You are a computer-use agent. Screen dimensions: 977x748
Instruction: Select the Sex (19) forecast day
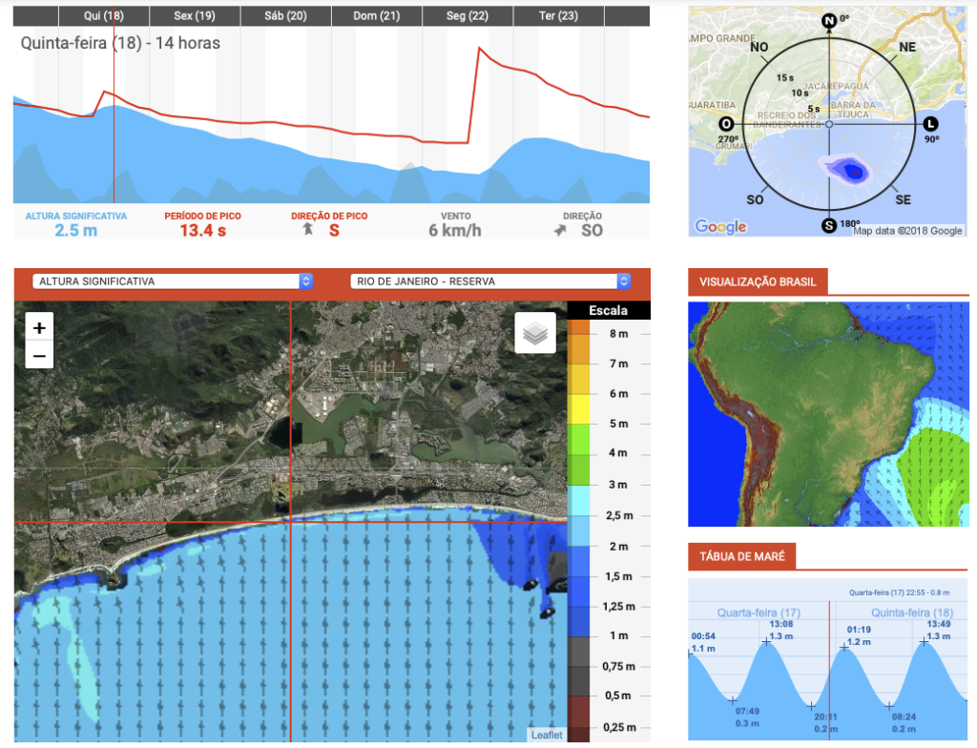point(195,16)
